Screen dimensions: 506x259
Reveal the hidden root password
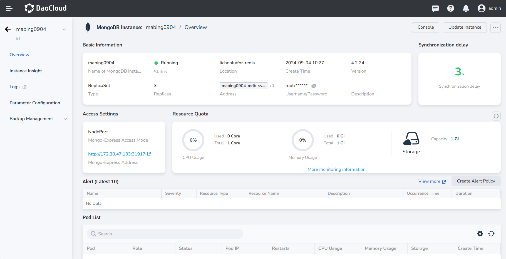pos(314,86)
